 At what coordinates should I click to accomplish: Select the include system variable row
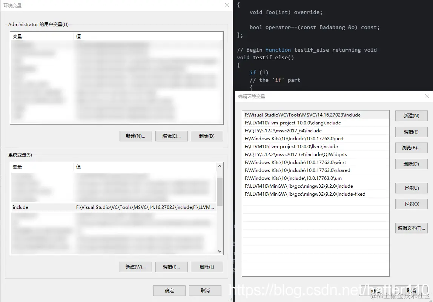point(114,207)
